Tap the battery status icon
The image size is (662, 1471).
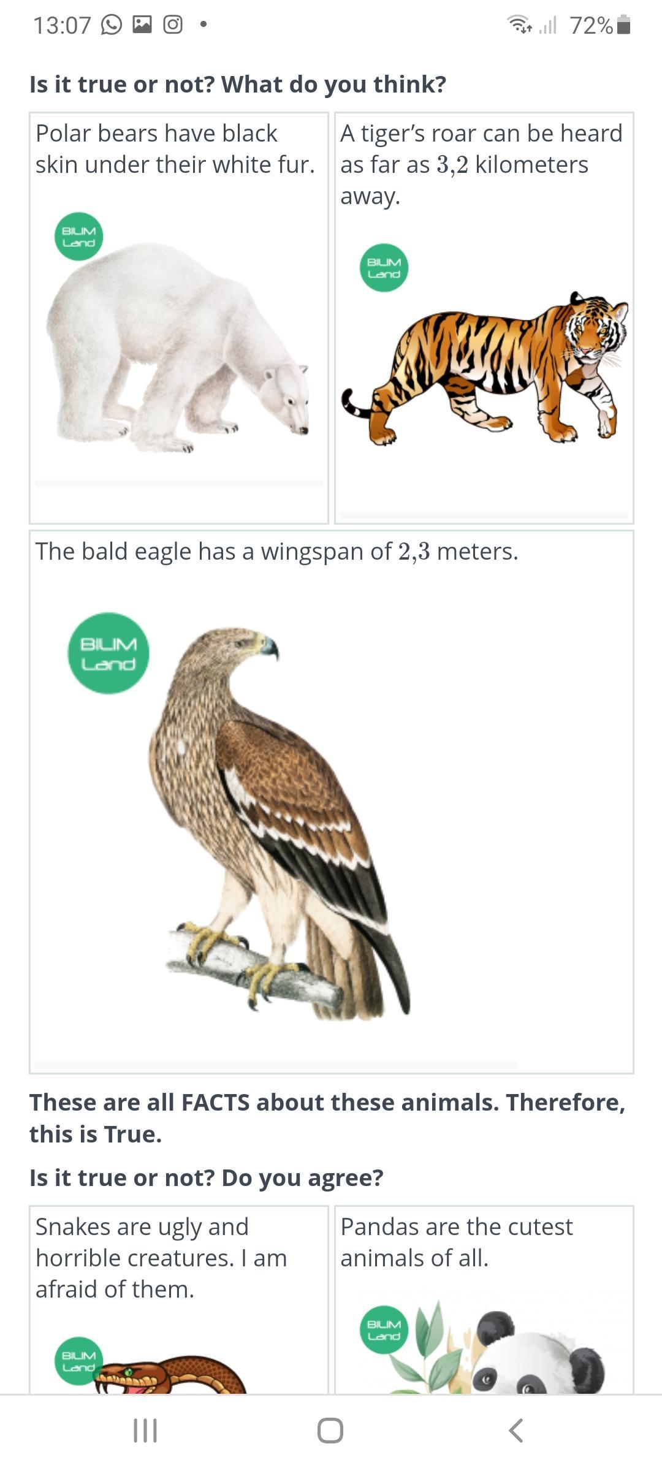[623, 25]
